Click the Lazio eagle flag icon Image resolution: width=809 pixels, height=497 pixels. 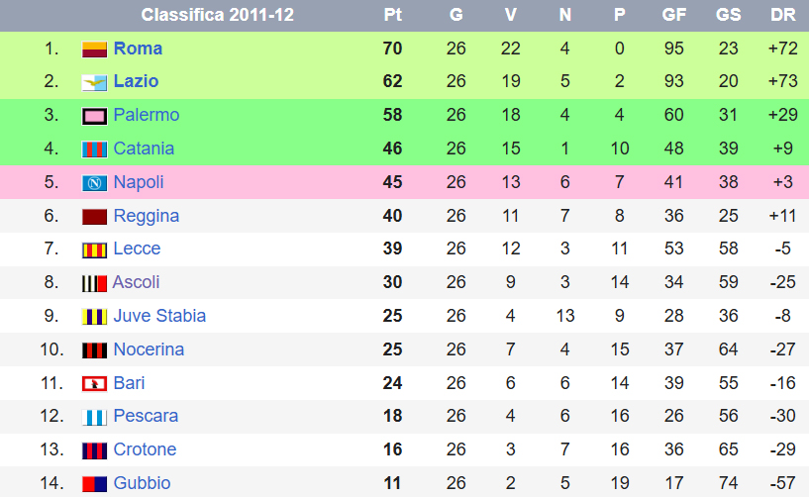pyautogui.click(x=94, y=82)
